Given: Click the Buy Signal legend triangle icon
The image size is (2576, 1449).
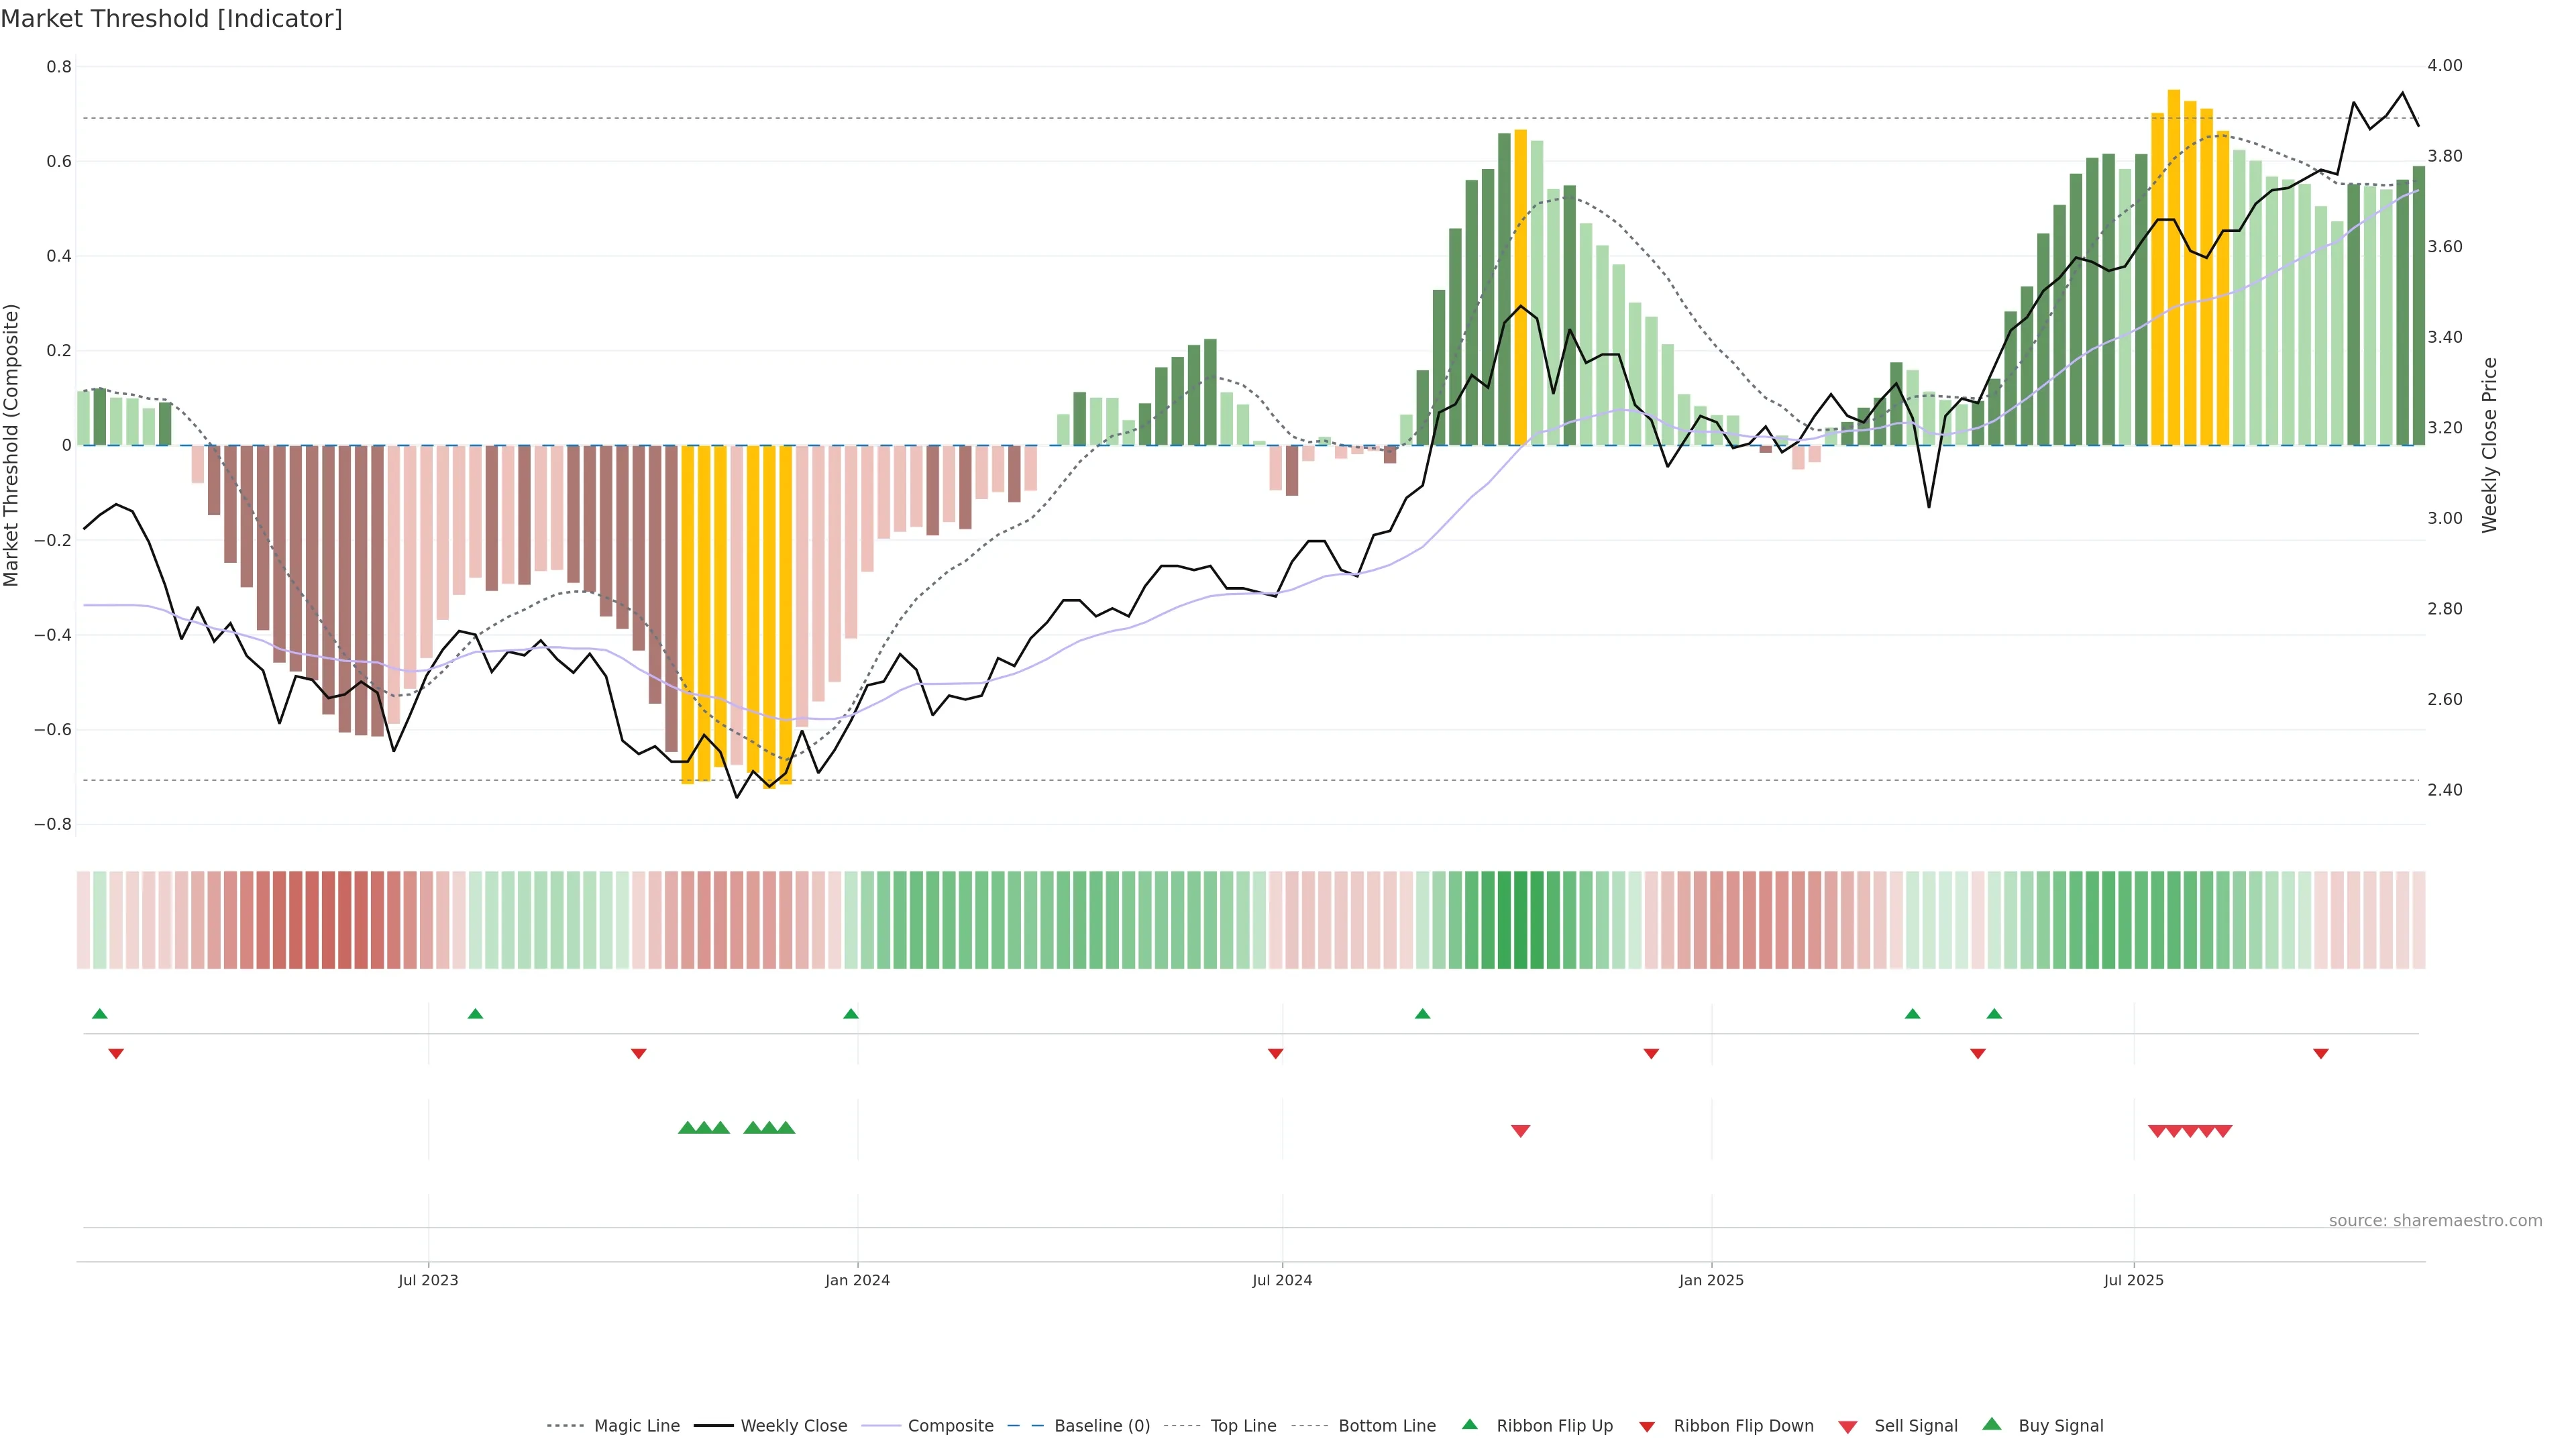Looking at the screenshot, I should tap(1991, 1424).
